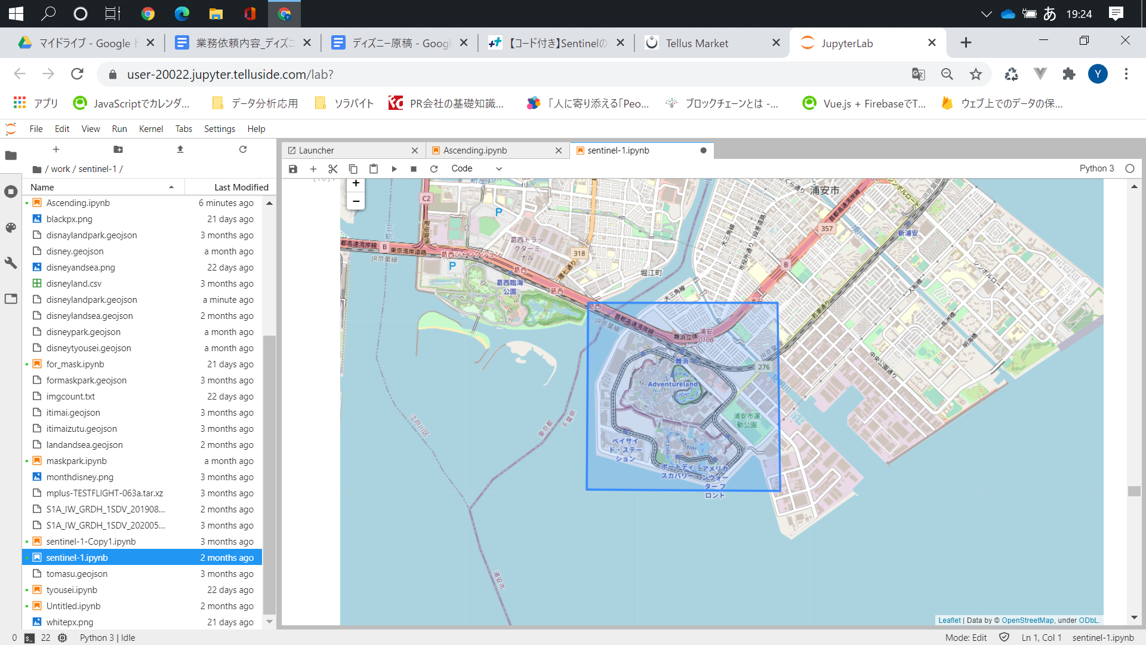
Task: Close the Launcher tab
Action: point(415,150)
